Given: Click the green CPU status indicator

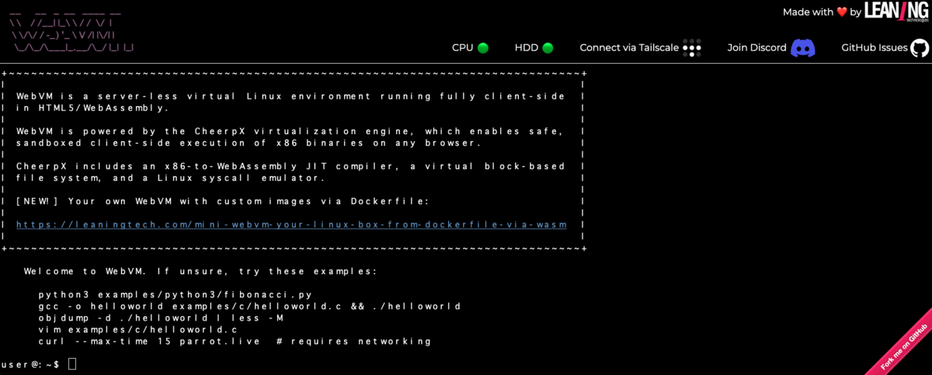Looking at the screenshot, I should (x=483, y=48).
